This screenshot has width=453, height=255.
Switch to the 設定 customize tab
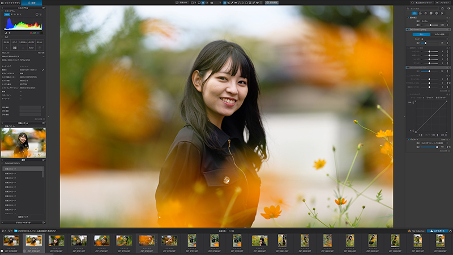tap(32, 3)
